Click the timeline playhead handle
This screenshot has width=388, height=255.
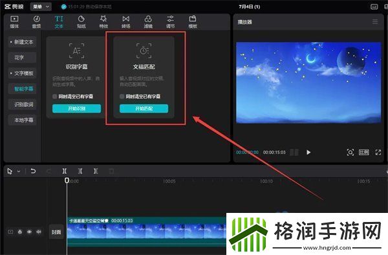tap(67, 180)
